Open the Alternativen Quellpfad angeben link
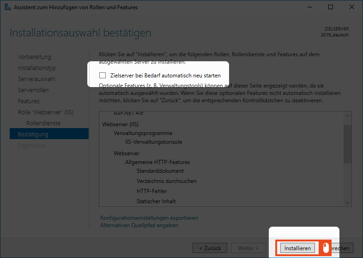Screen dimensions: 363x258 (x=139, y=225)
